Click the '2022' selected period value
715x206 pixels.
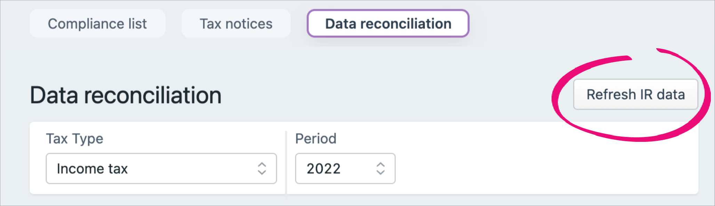[x=323, y=169]
